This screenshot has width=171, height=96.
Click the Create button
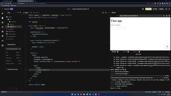click(161, 9)
